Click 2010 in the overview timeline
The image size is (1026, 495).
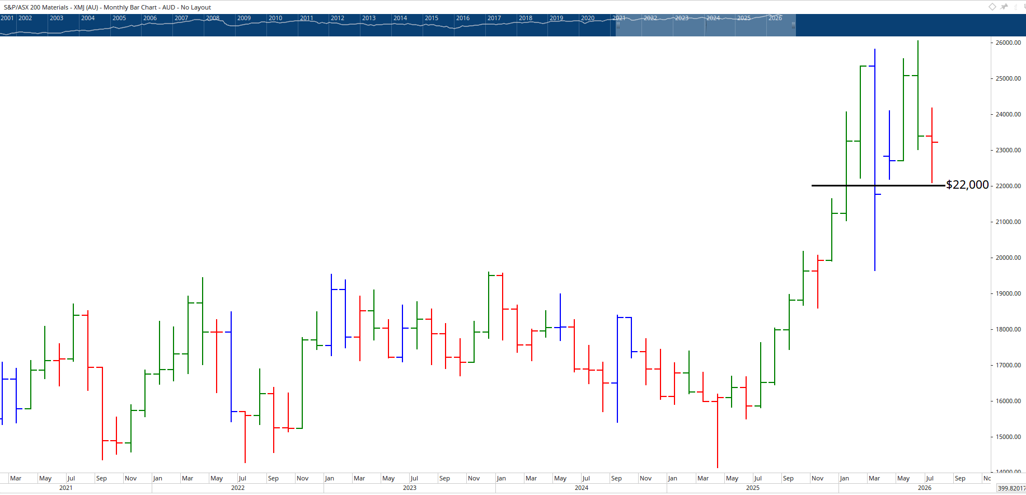point(275,18)
